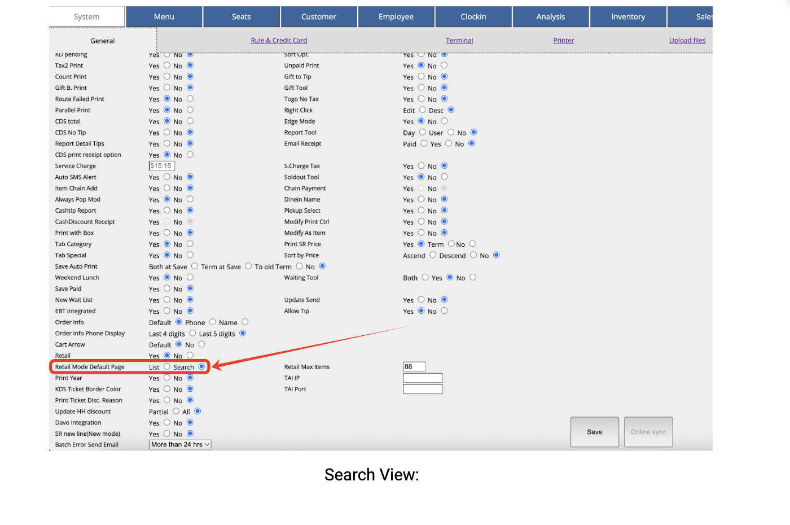790x525 pixels.
Task: Click the Service Charge input field
Action: click(x=162, y=166)
